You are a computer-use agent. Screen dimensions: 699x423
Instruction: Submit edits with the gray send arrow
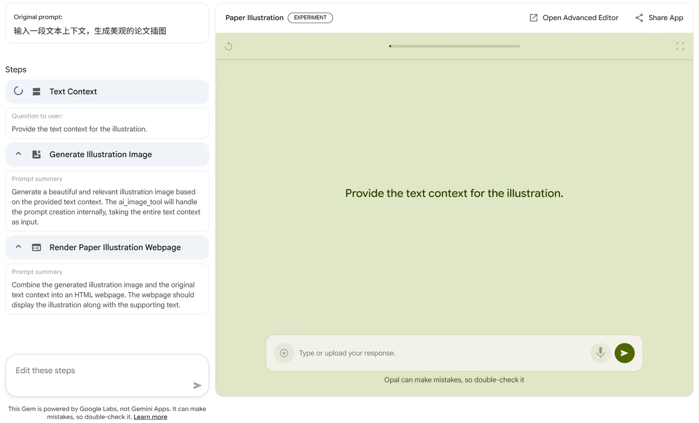(197, 385)
